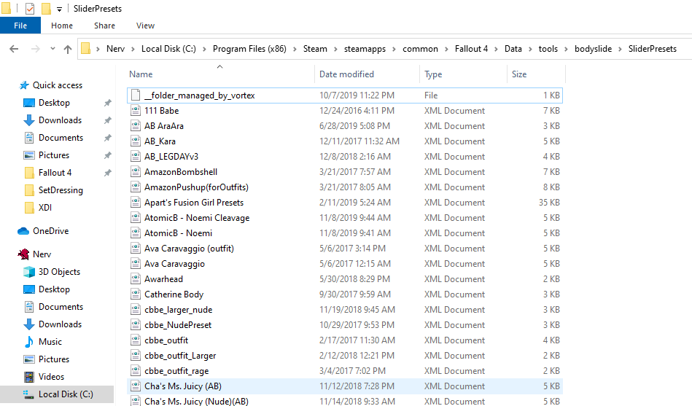Screen dimensions: 692x406
Task: Open pinned Fallout 4 folder in sidebar
Action: point(55,173)
